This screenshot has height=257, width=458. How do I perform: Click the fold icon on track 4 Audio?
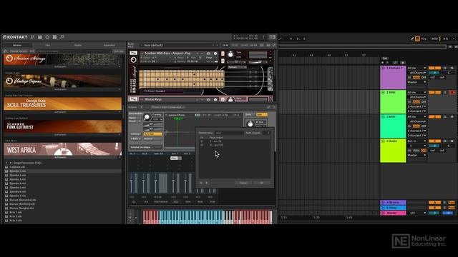click(x=383, y=141)
